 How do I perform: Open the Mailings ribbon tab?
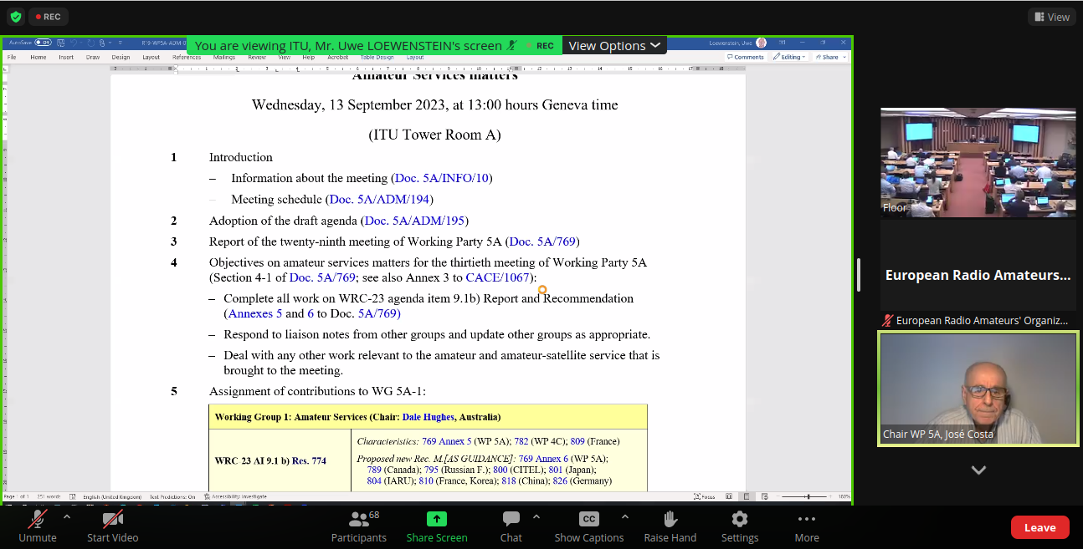pos(224,58)
